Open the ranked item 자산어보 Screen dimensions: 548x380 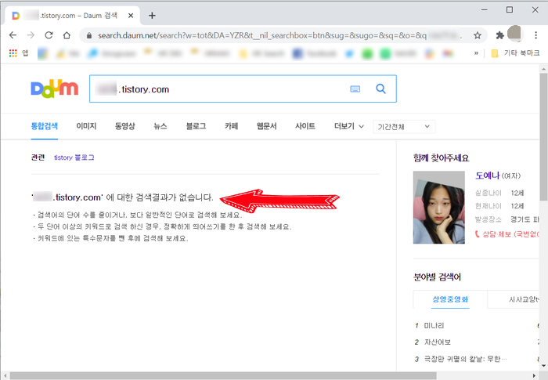[437, 342]
